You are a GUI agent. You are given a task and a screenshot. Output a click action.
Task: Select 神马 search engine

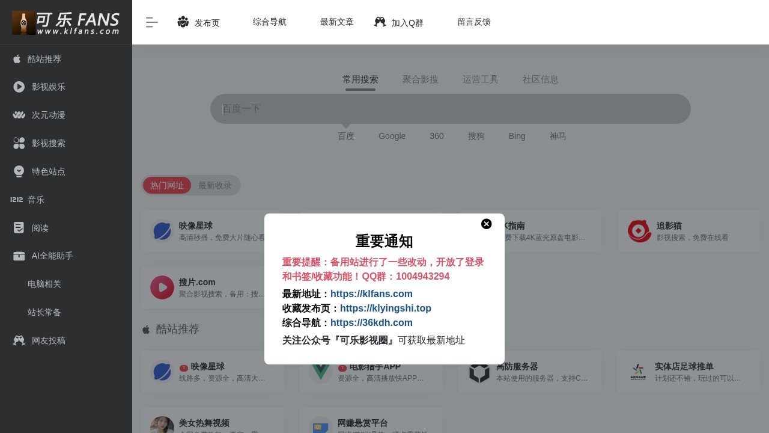558,136
